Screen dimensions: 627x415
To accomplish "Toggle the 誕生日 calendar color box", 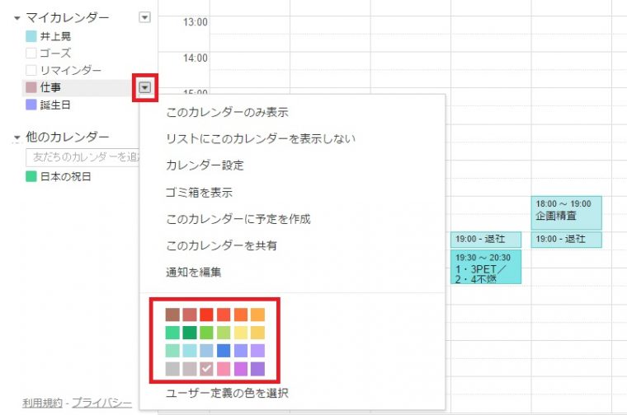I will click(31, 105).
